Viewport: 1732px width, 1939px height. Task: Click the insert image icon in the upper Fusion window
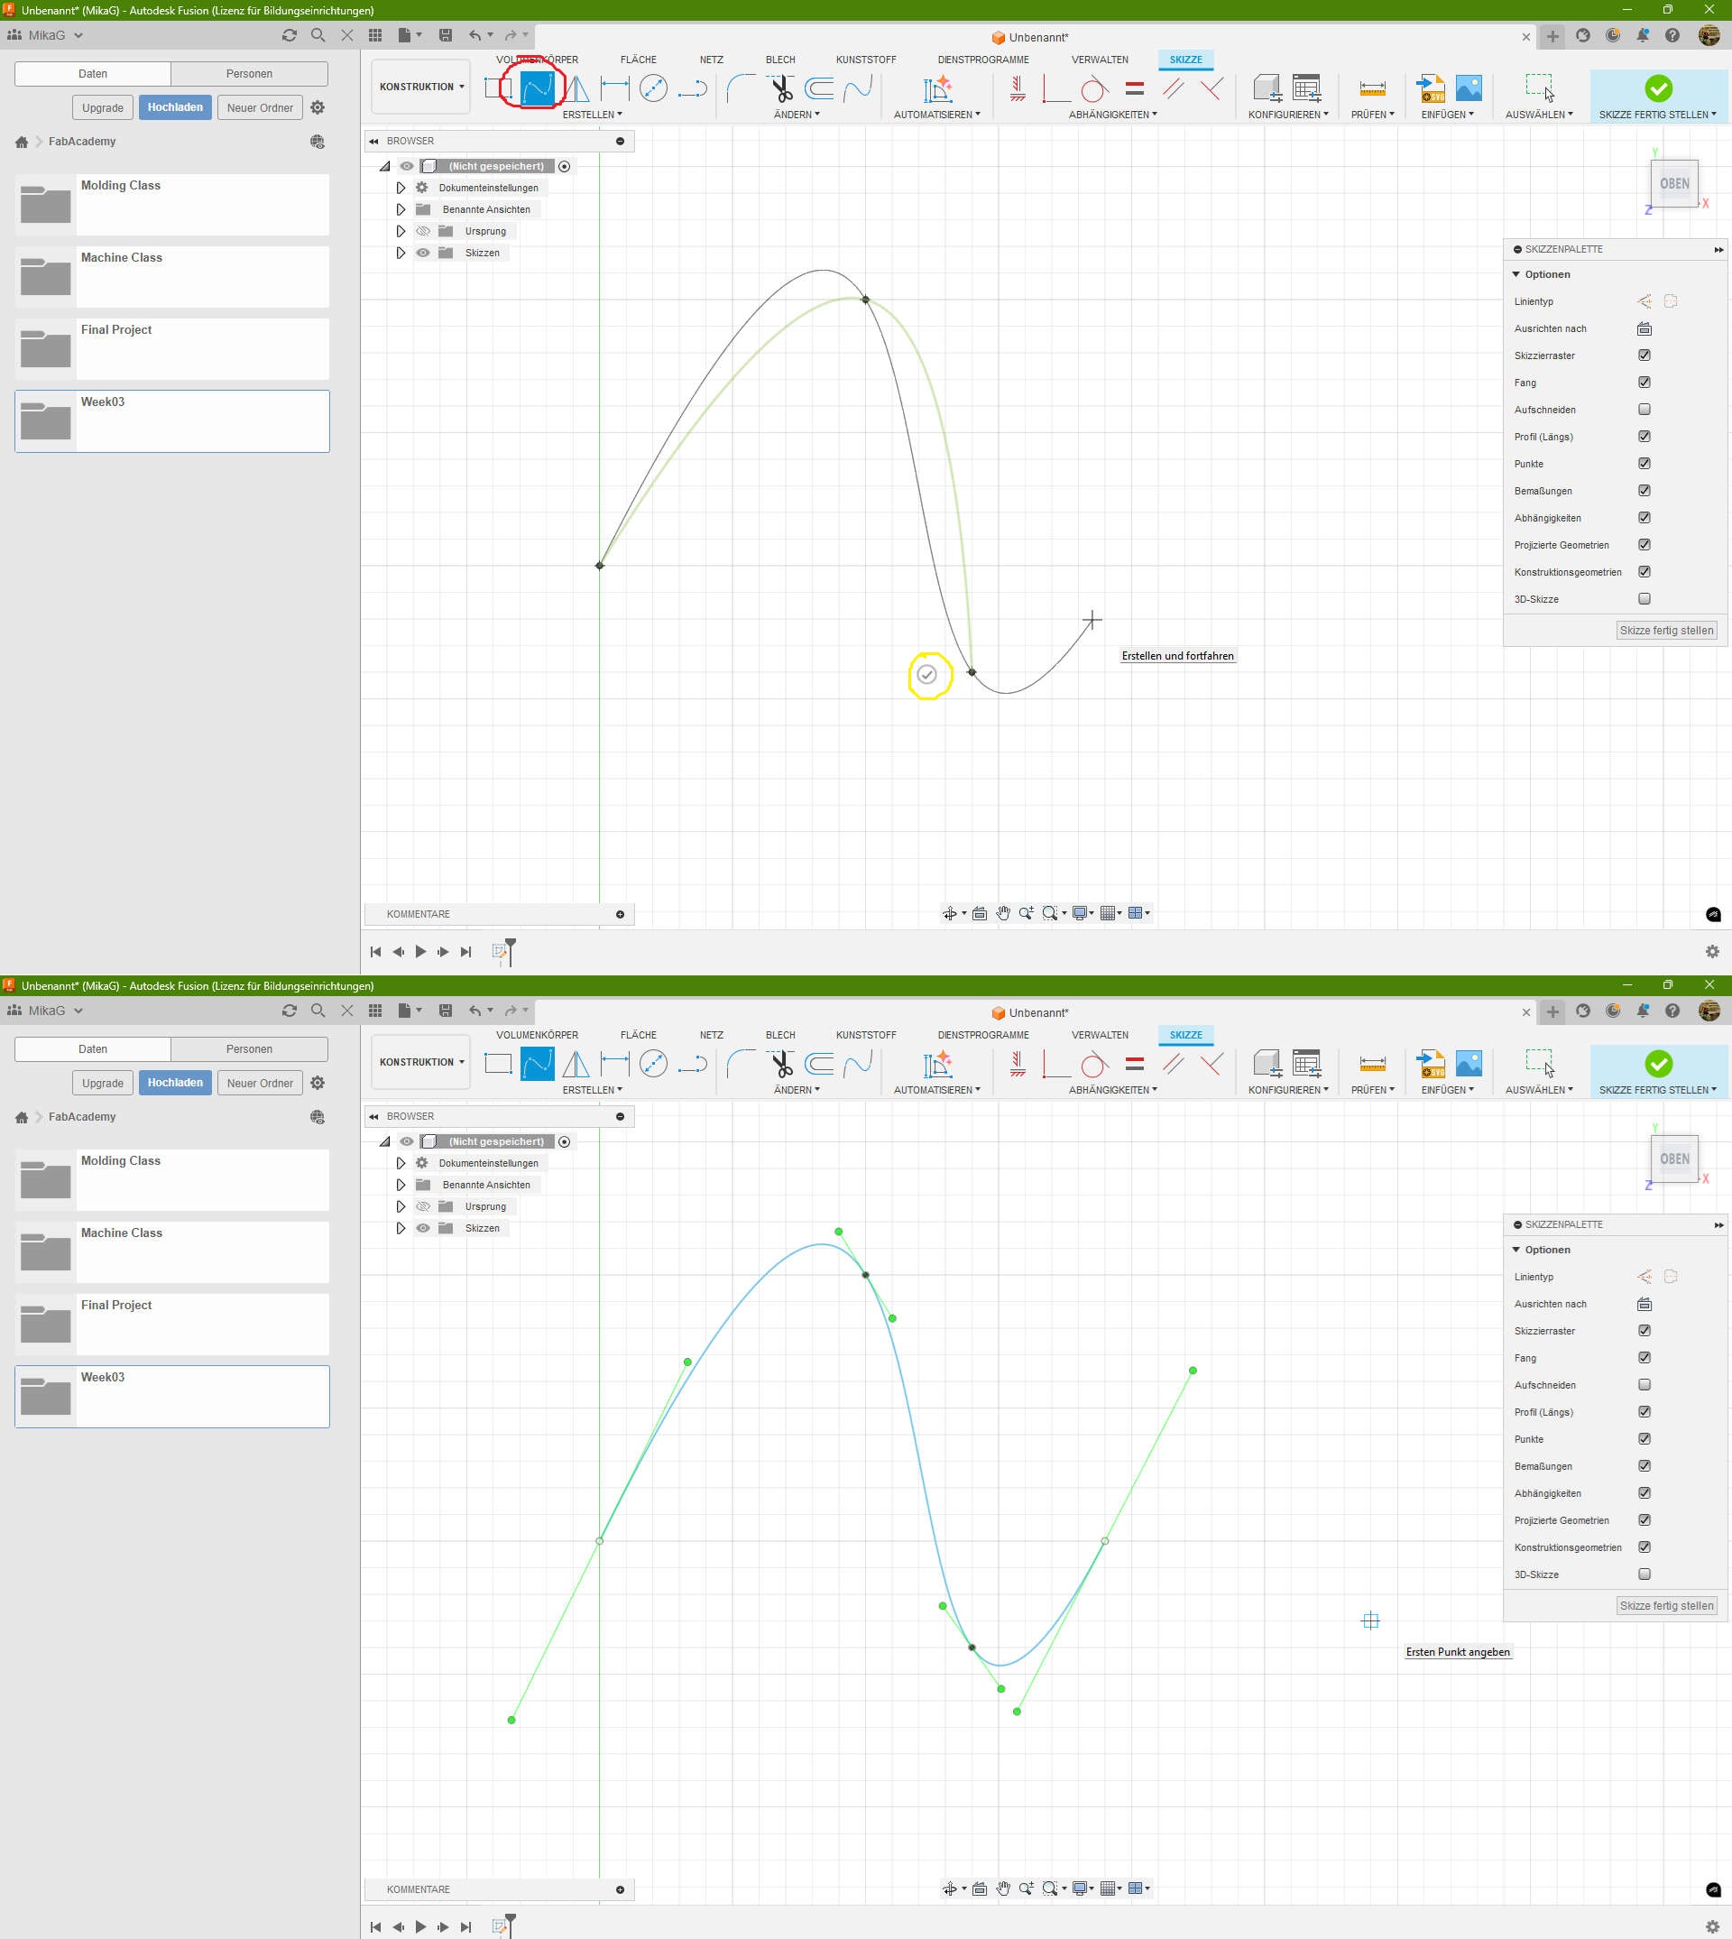coord(1469,88)
